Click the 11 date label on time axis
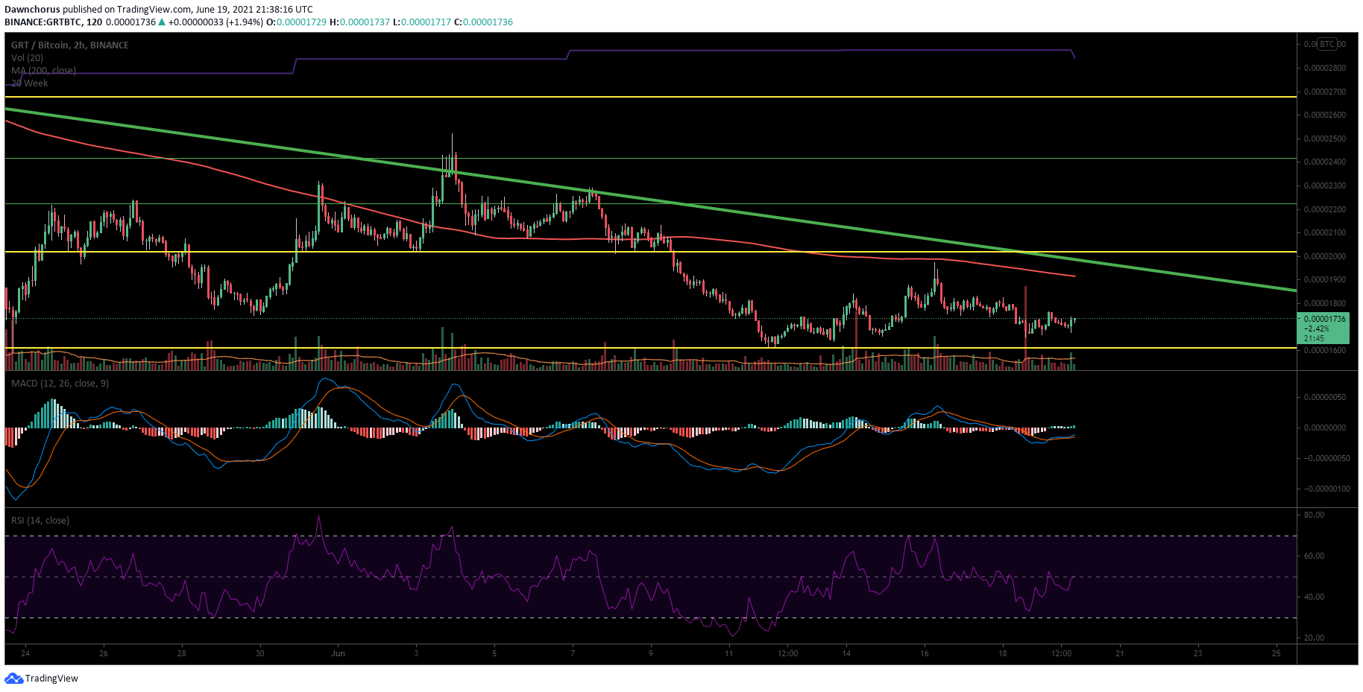The height and width of the screenshot is (692, 1363). click(x=728, y=653)
